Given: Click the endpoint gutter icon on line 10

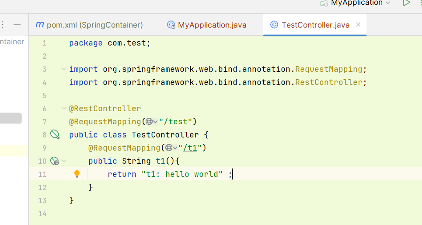Looking at the screenshot, I should [x=55, y=161].
